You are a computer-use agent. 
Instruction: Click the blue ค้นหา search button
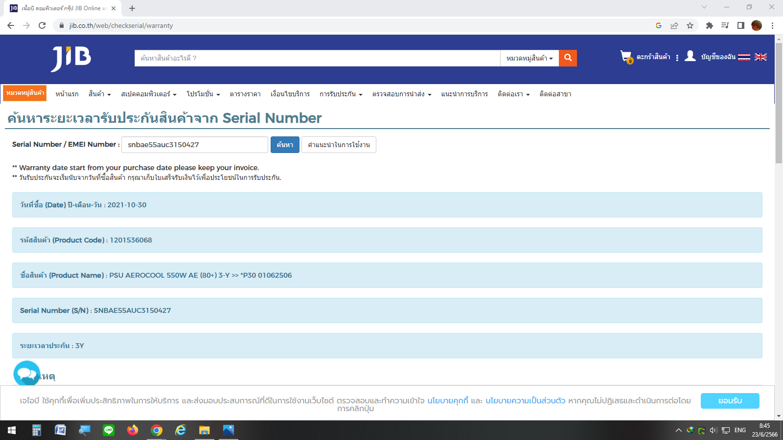285,145
